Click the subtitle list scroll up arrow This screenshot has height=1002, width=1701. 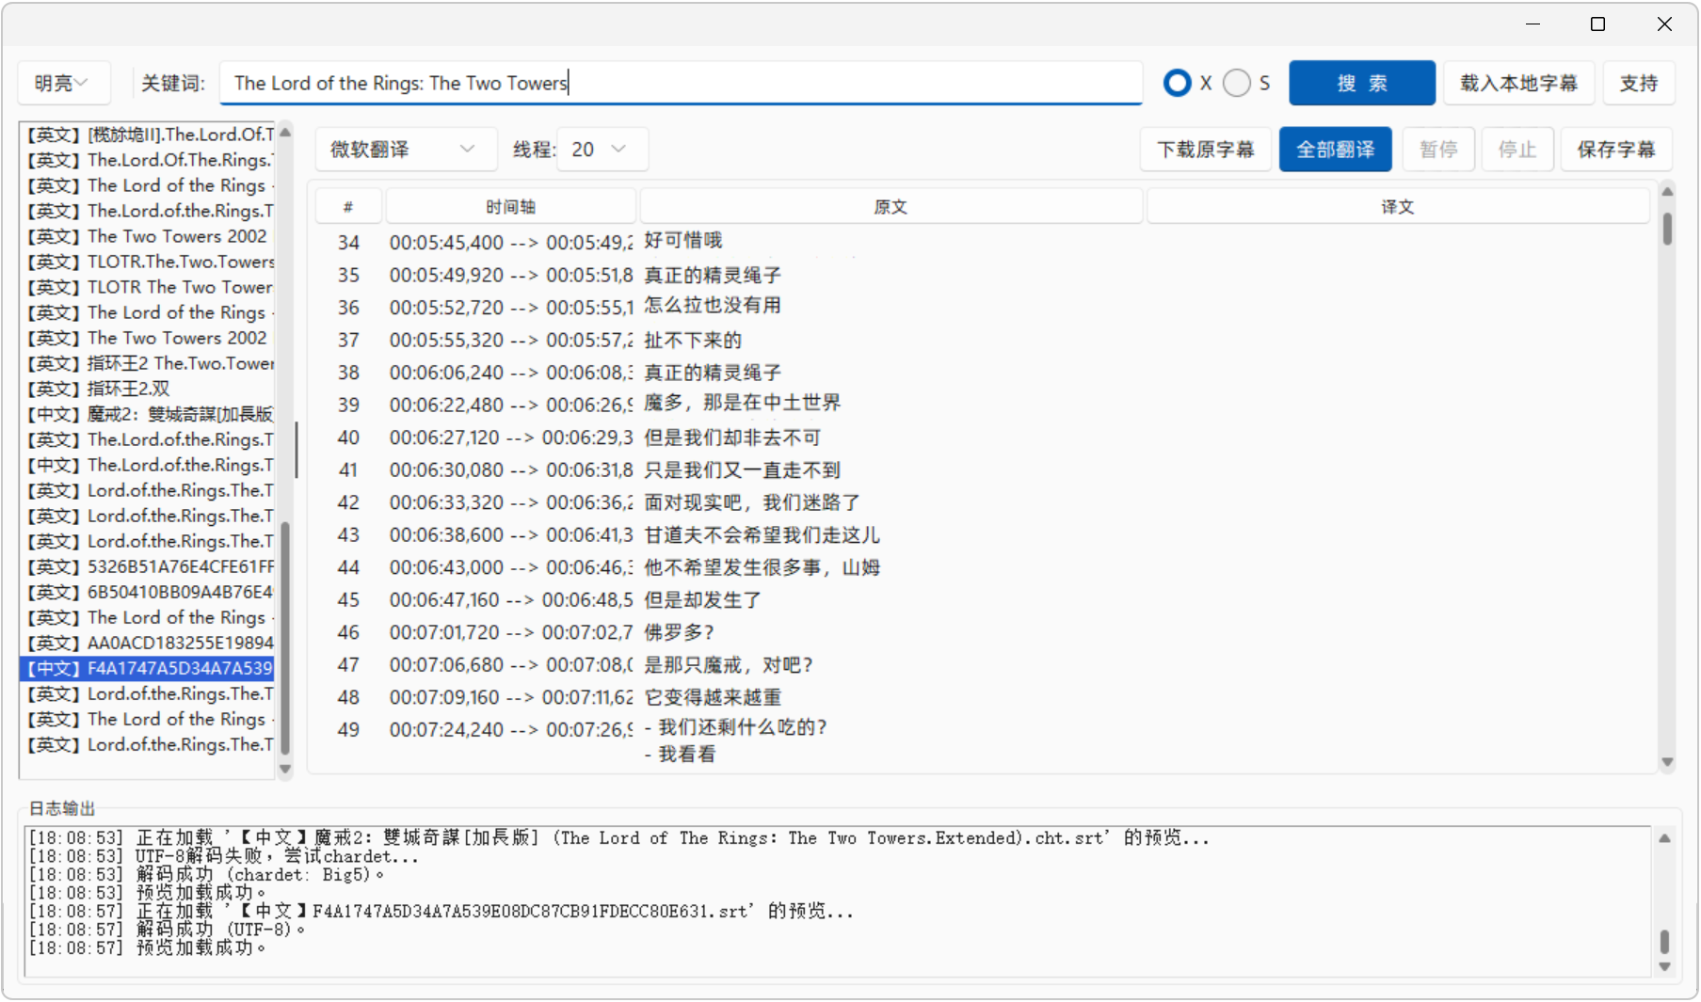click(x=285, y=133)
